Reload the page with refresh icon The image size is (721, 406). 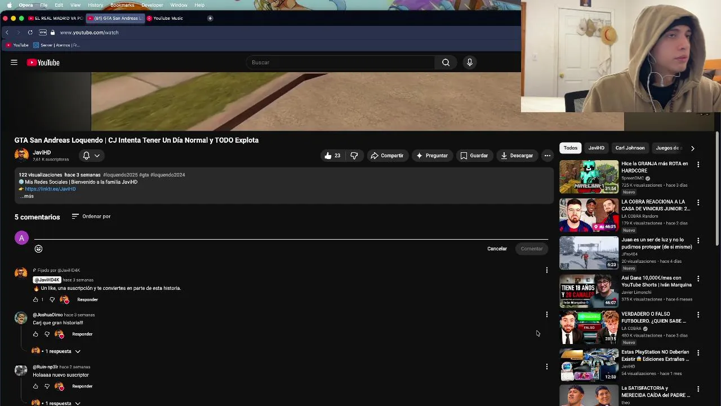point(30,33)
